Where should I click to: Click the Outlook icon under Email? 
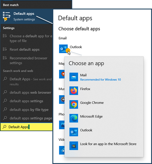tap(63, 49)
